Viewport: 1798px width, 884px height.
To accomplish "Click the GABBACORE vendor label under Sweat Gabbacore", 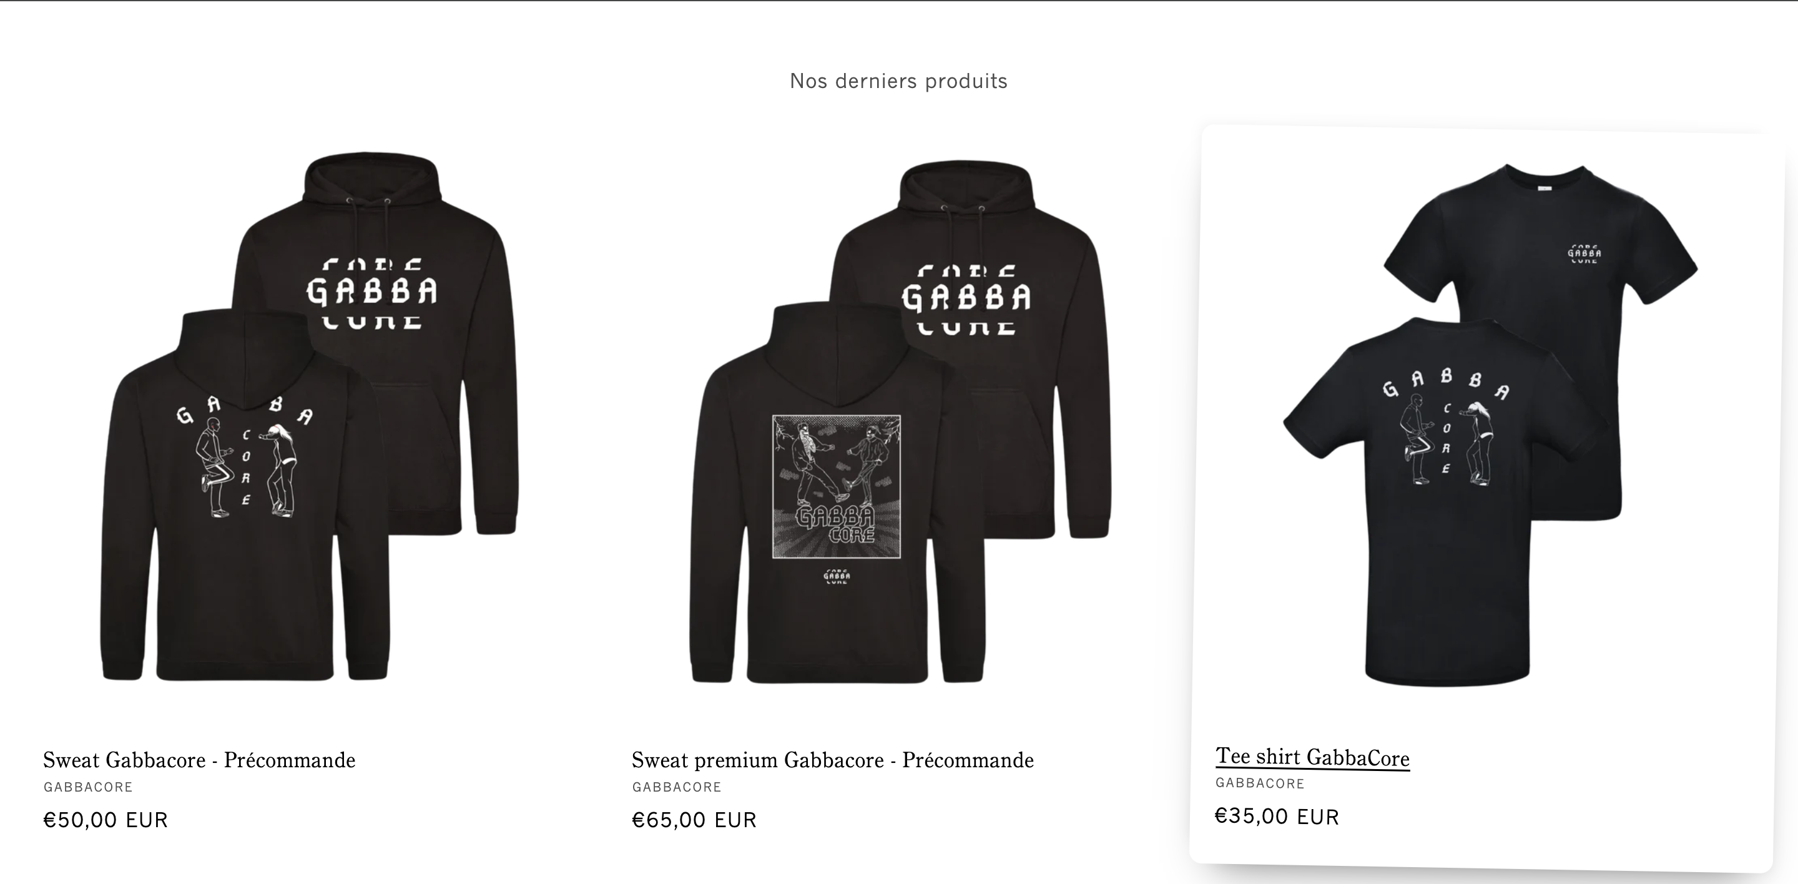I will tap(88, 787).
